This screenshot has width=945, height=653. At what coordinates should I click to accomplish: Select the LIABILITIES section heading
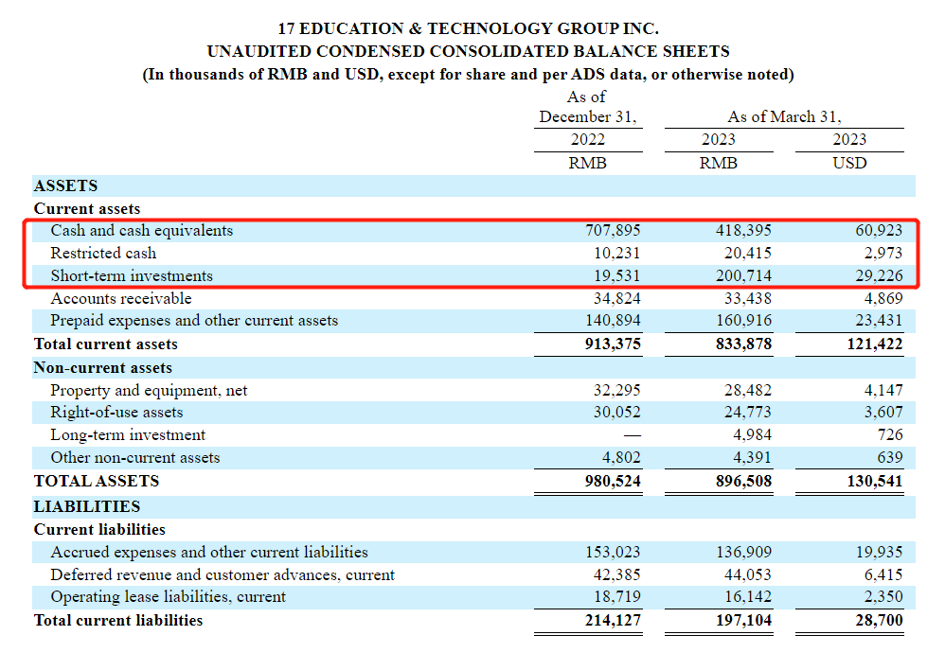tap(86, 506)
